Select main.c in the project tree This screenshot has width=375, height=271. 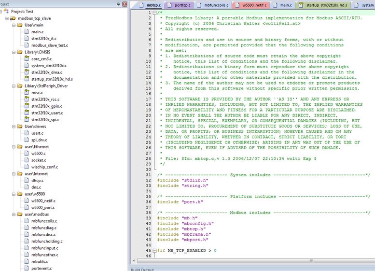[37, 31]
